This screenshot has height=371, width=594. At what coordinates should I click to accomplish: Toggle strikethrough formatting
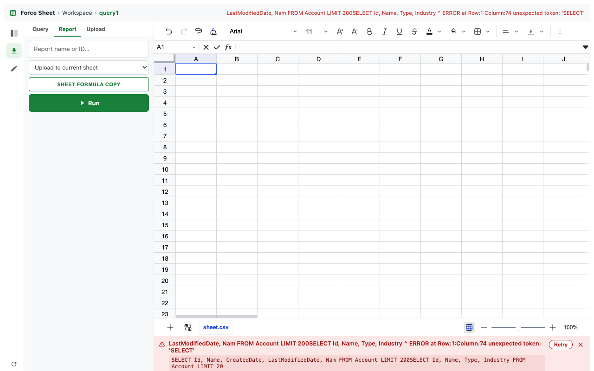[x=414, y=32]
